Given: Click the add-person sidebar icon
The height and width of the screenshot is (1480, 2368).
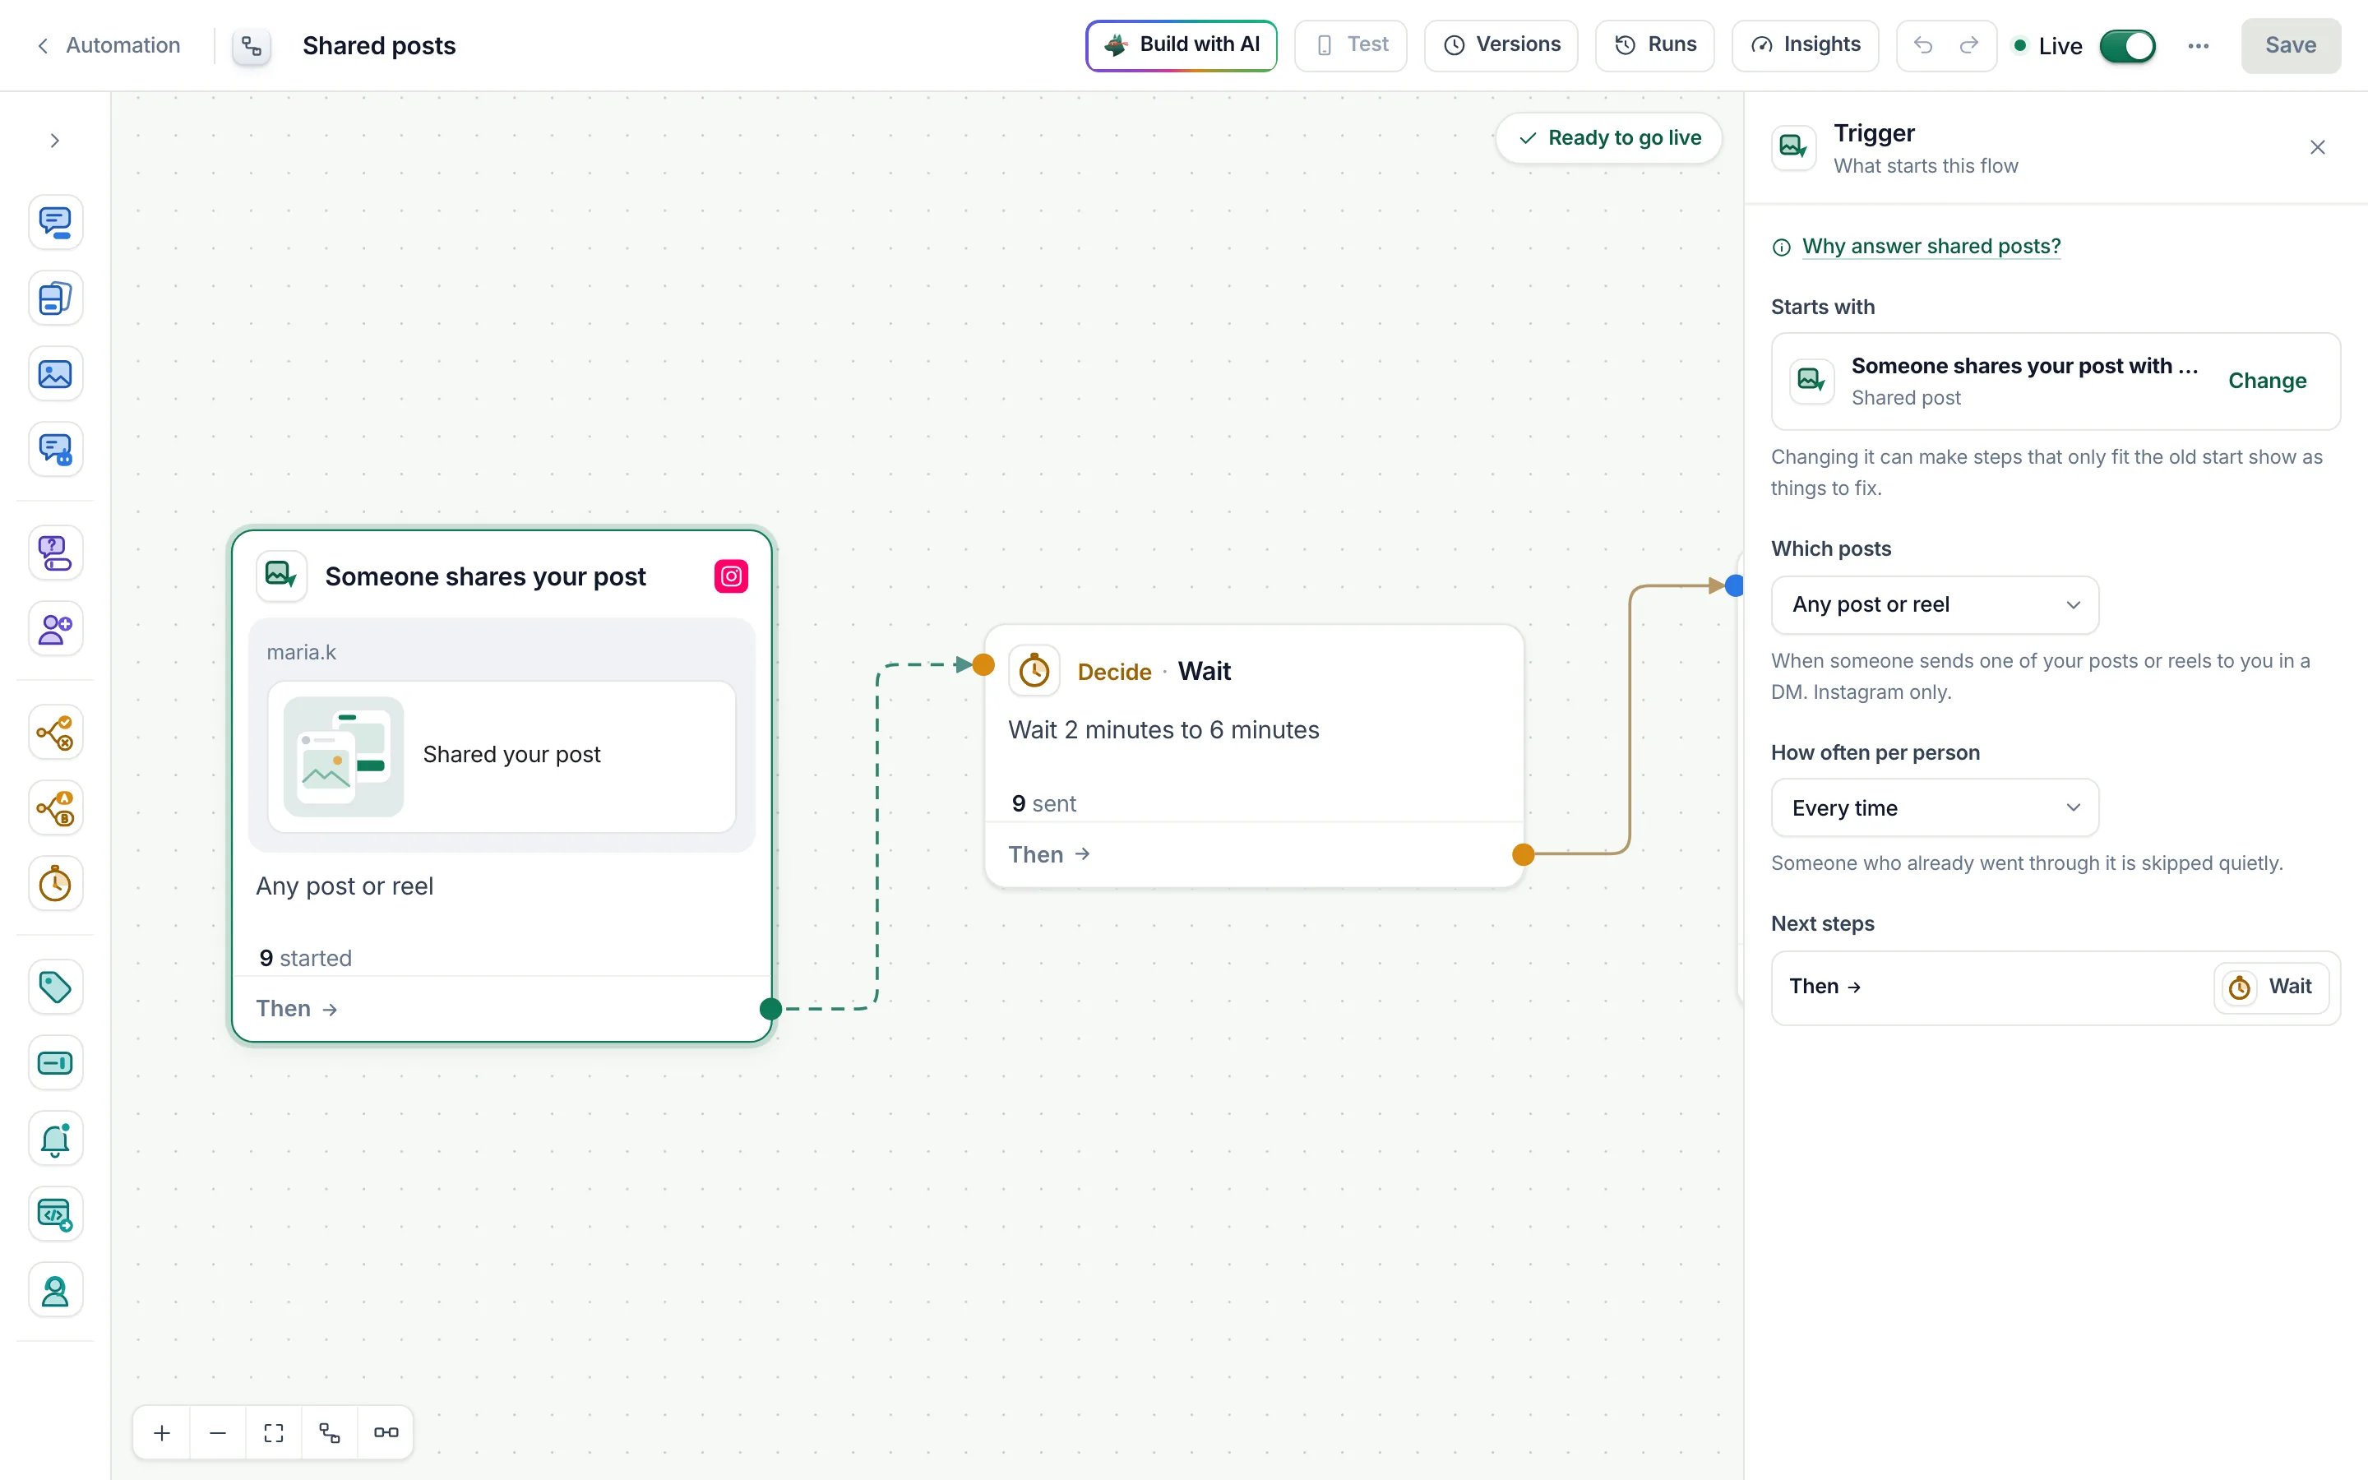Looking at the screenshot, I should pos(55,628).
